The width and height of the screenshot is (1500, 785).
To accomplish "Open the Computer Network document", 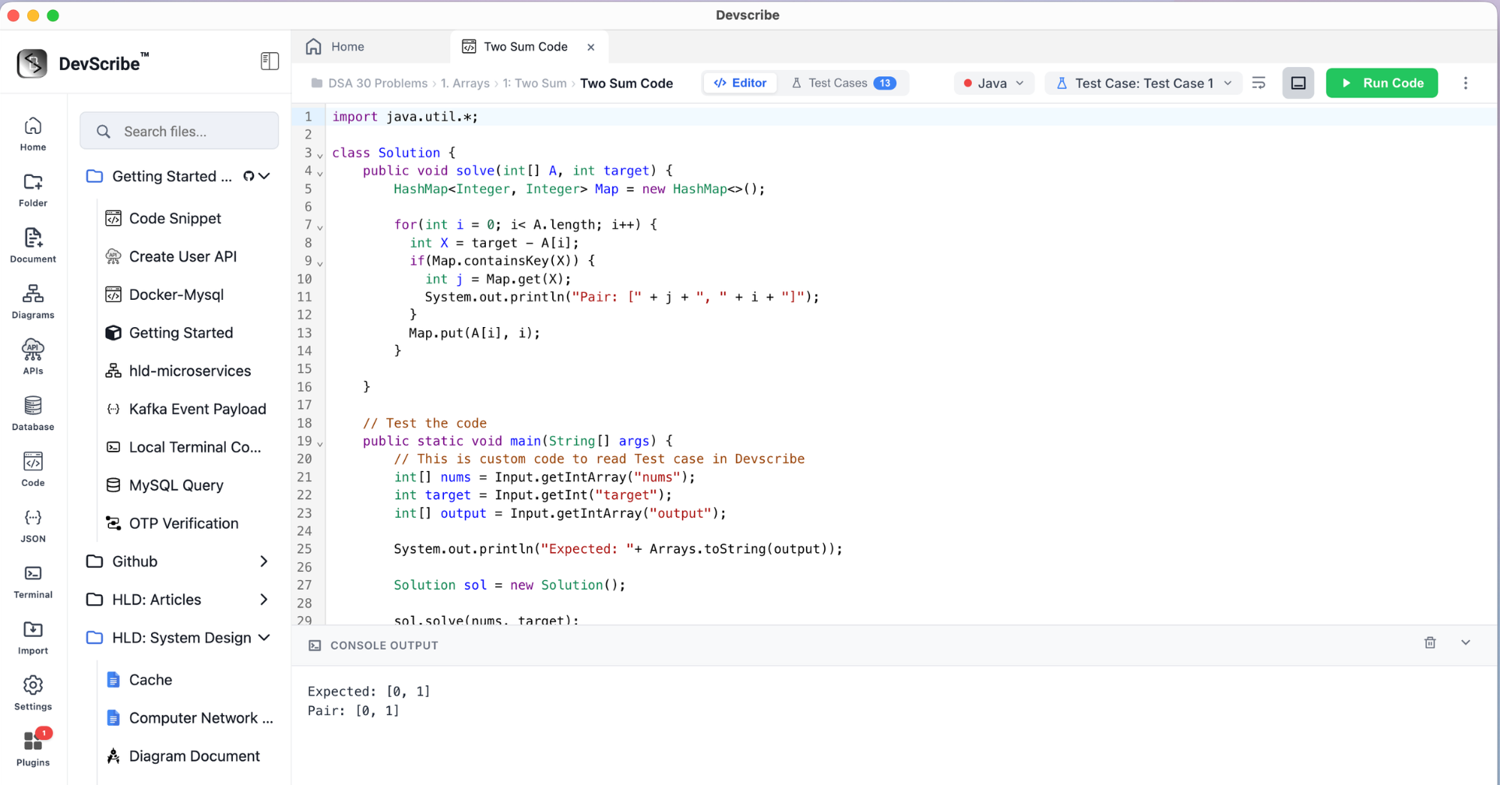I will [x=201, y=719].
